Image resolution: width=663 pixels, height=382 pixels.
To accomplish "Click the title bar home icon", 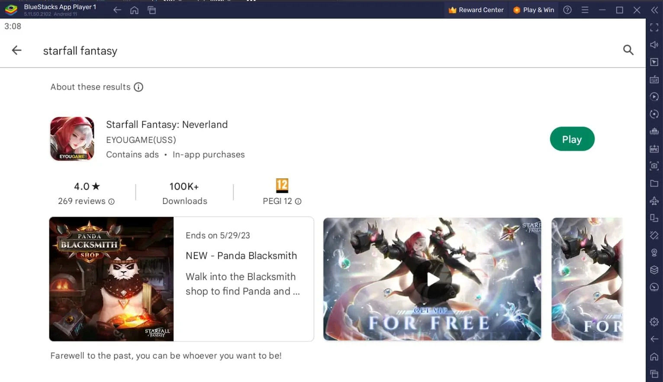I will click(134, 10).
